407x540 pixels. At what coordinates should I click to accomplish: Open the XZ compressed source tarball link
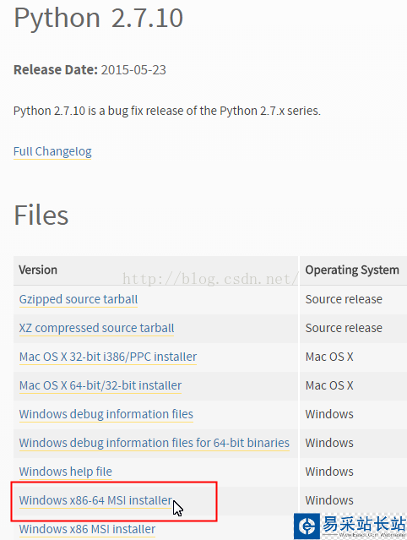coord(96,328)
